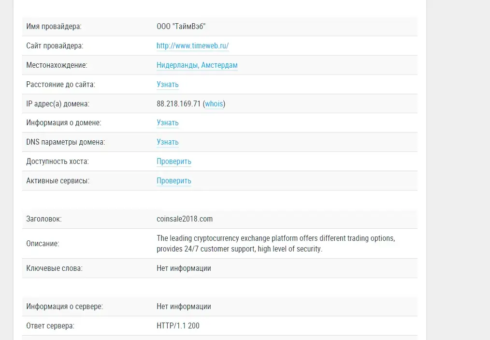Click the Имя провайдера row label
The height and width of the screenshot is (340, 490).
[54, 26]
